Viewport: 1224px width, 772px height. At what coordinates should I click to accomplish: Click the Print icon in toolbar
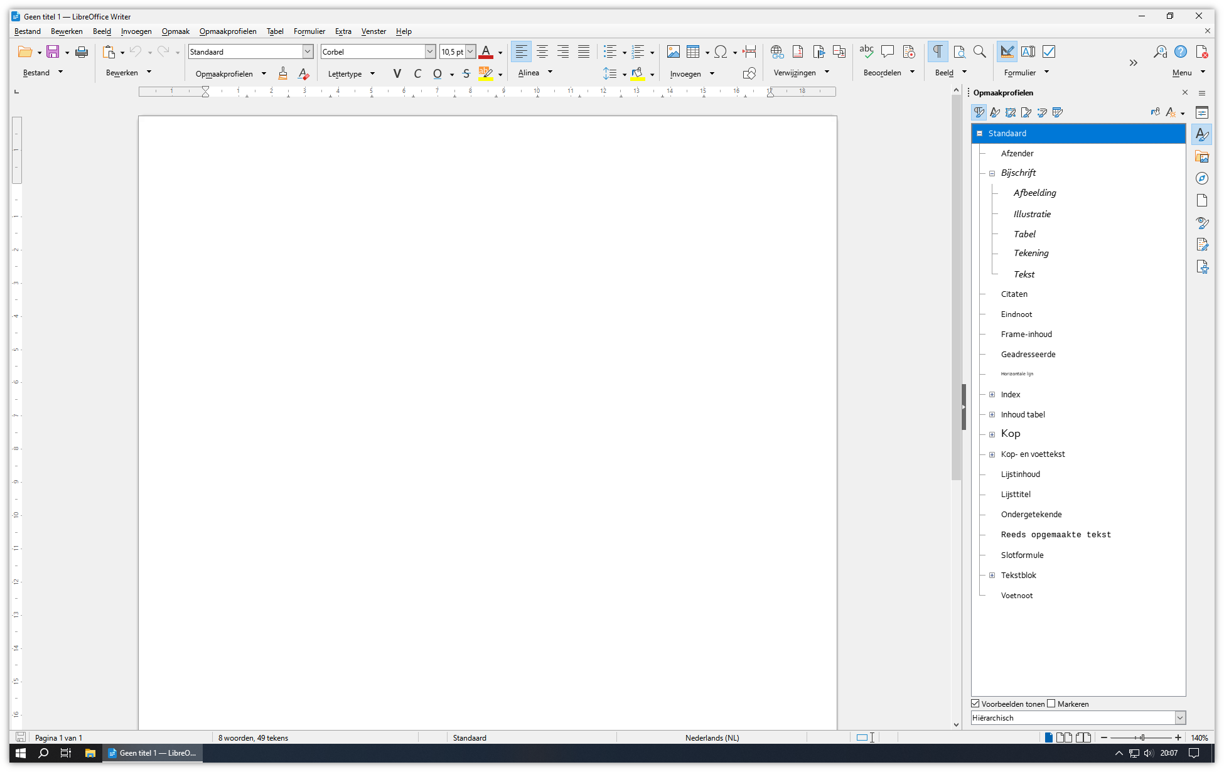pyautogui.click(x=81, y=52)
